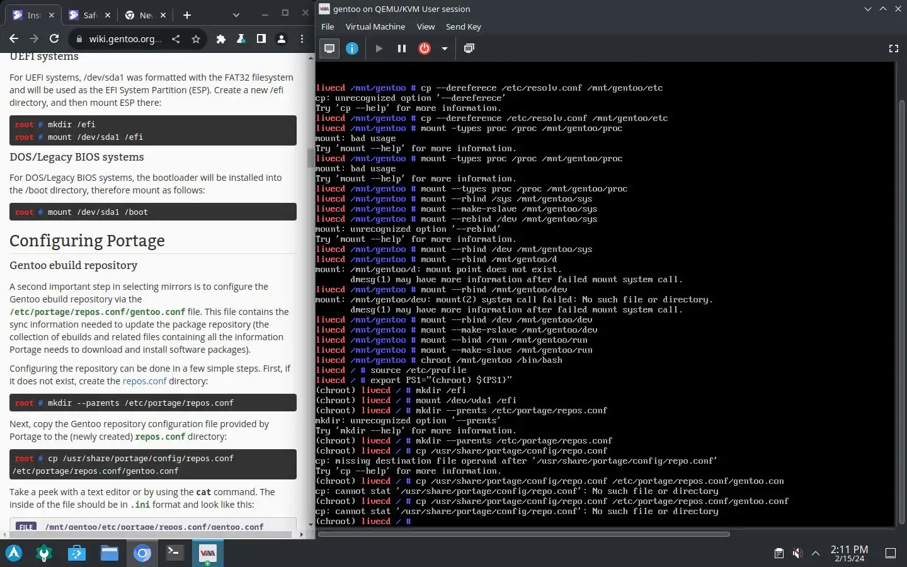Open Chrome Labs flask icon

pyautogui.click(x=241, y=39)
